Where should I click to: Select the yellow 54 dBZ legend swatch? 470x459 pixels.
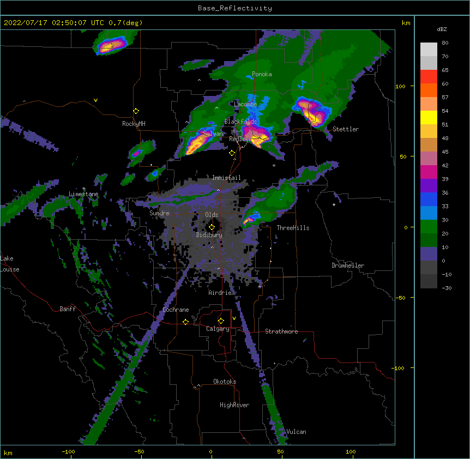pyautogui.click(x=429, y=117)
